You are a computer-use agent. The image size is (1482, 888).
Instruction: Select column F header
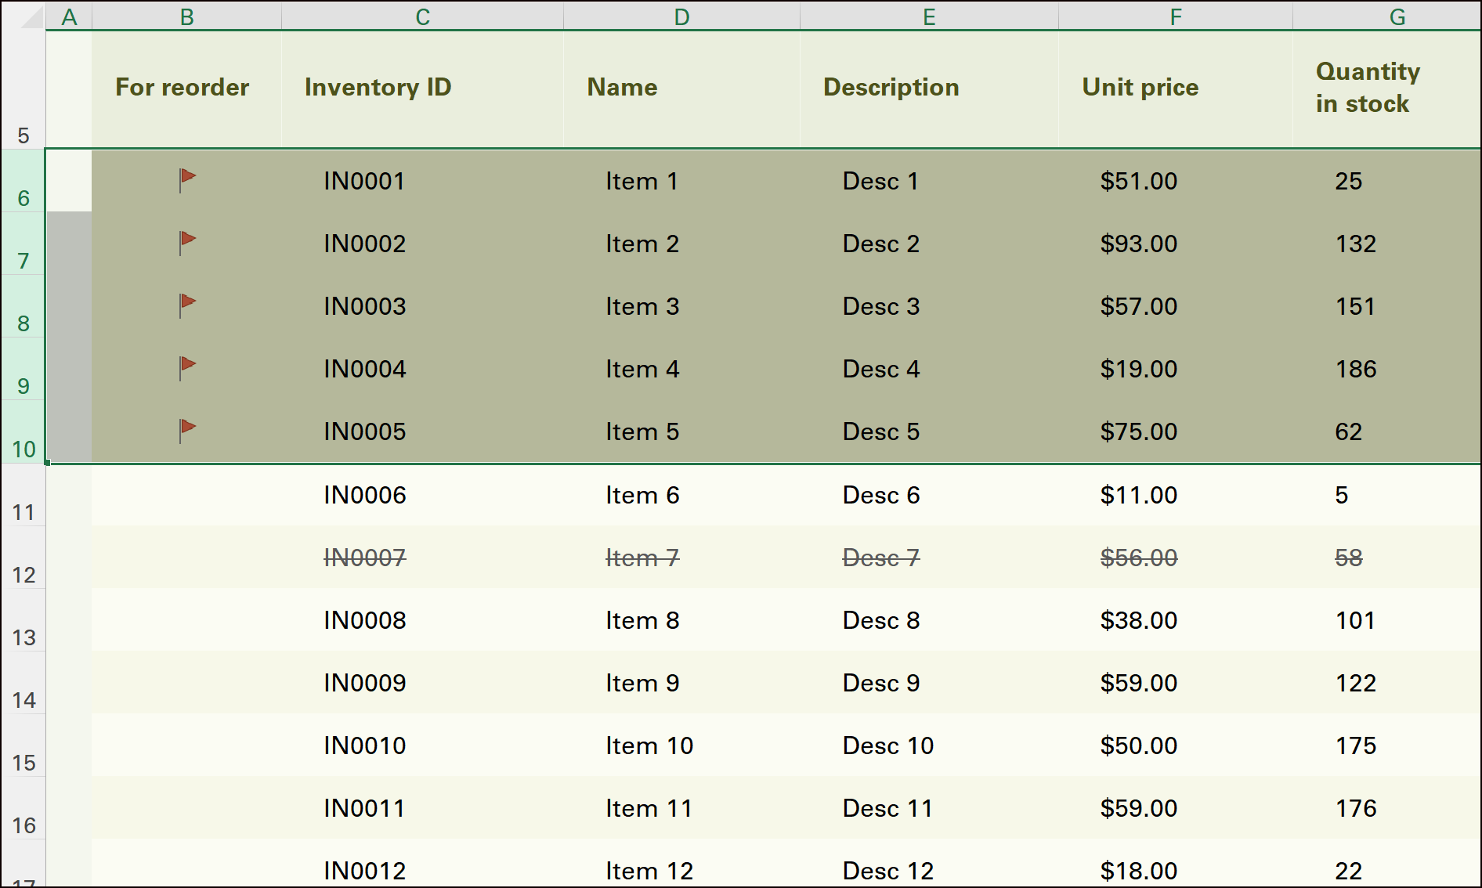point(1175,17)
